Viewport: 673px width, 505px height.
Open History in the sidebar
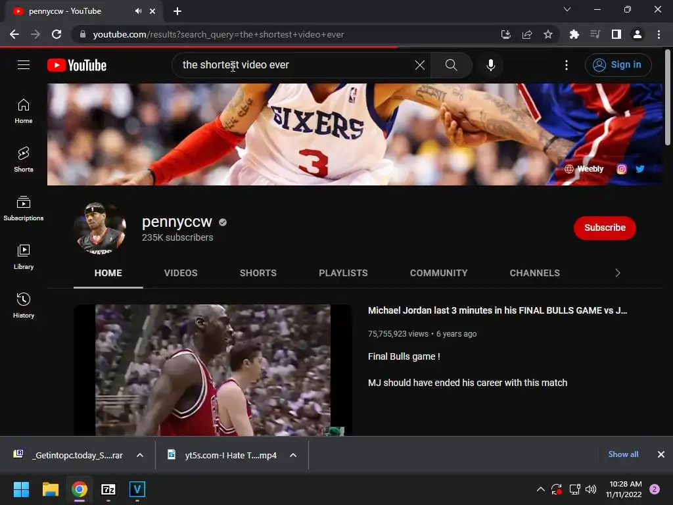click(24, 305)
